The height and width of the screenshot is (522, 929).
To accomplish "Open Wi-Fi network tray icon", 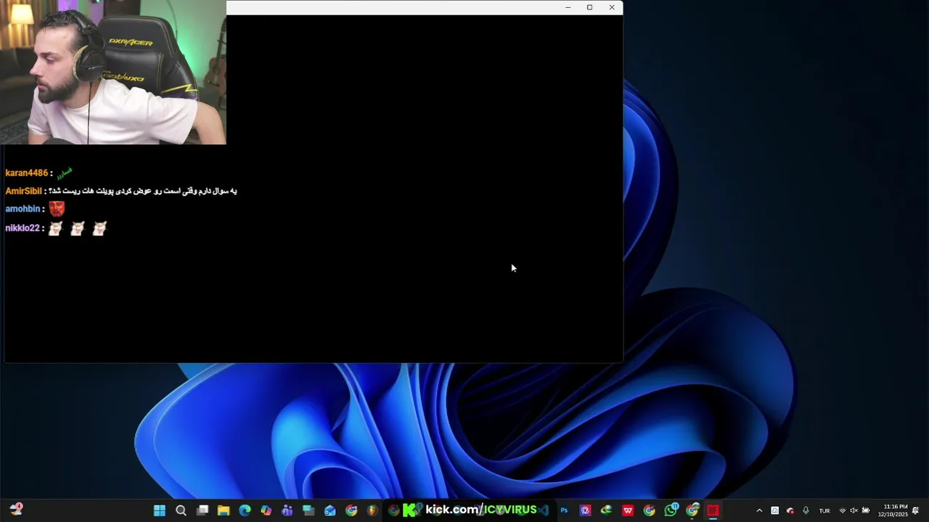I will point(843,510).
